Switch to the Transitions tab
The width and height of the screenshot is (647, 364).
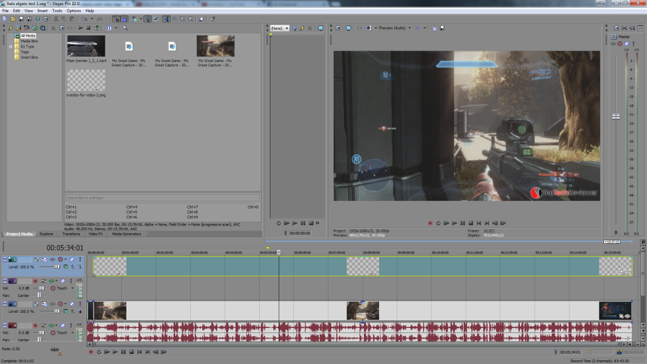(x=71, y=233)
